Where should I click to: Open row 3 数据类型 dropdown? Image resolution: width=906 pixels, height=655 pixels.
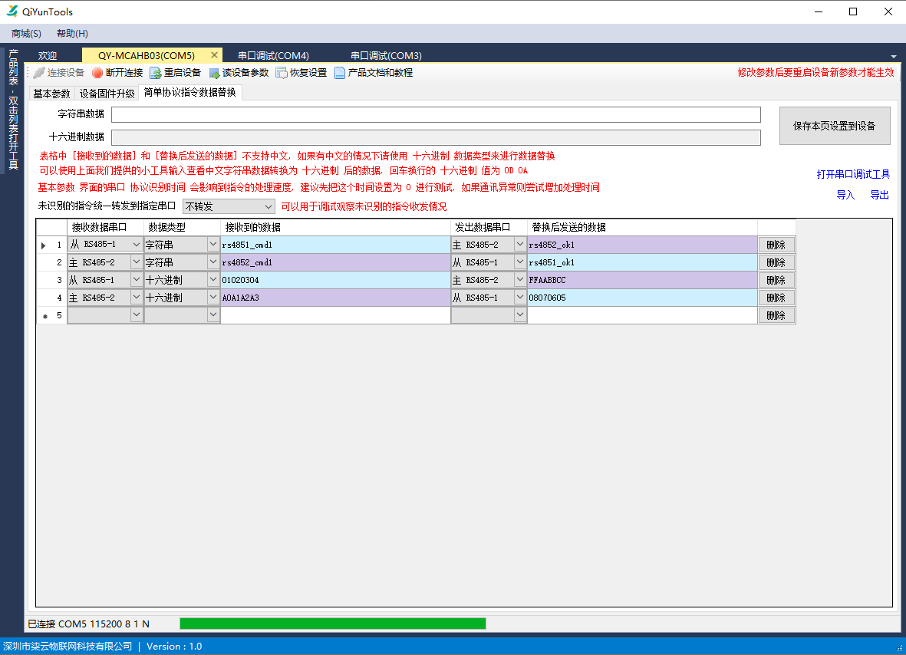point(213,280)
